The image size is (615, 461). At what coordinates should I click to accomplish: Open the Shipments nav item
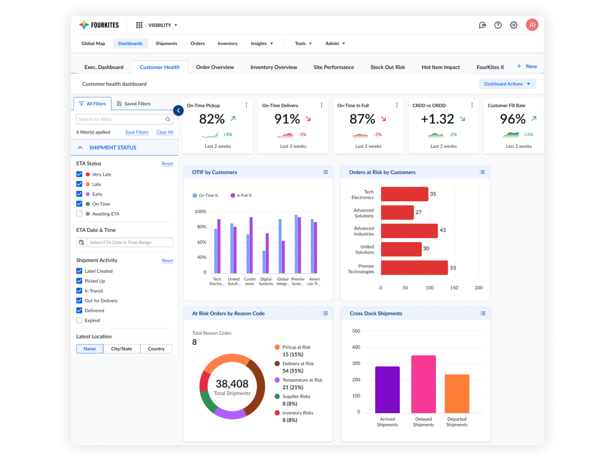[166, 43]
